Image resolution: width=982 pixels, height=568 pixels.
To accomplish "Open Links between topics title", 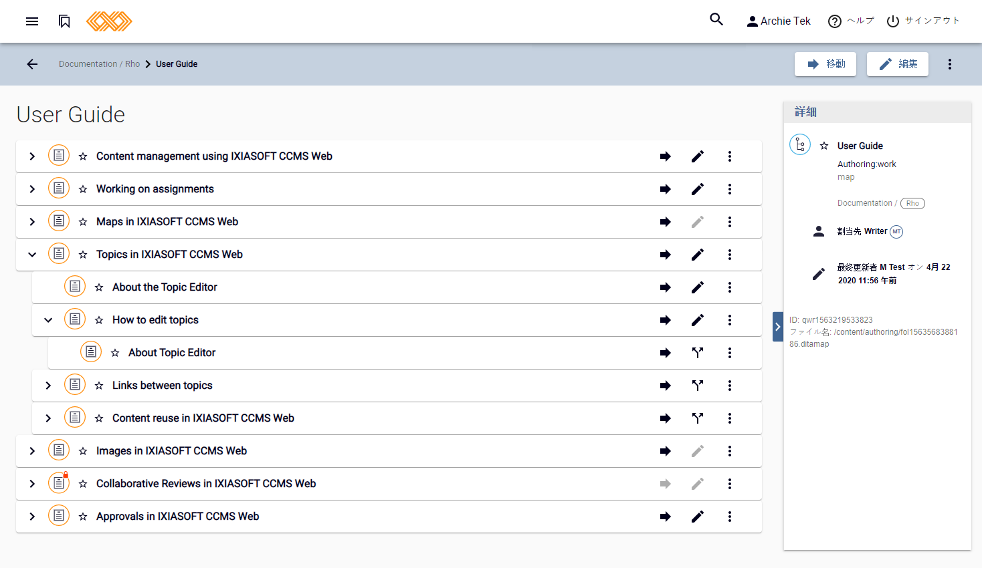I will pos(162,386).
